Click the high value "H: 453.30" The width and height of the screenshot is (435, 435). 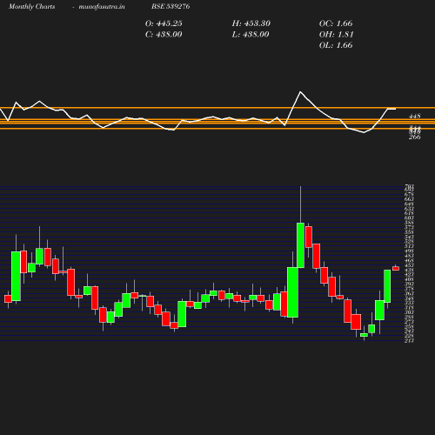tap(251, 23)
